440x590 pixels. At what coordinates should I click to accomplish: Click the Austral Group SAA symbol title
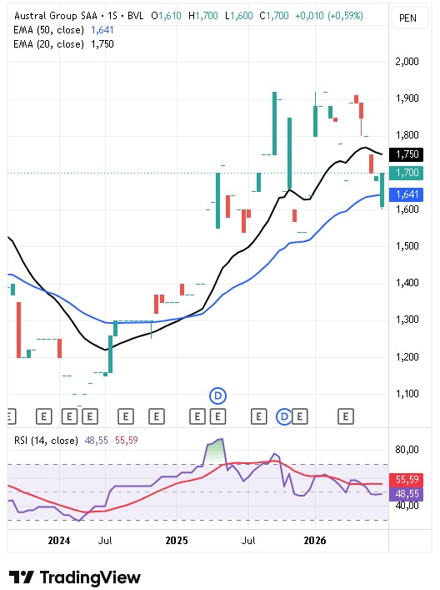(x=56, y=16)
